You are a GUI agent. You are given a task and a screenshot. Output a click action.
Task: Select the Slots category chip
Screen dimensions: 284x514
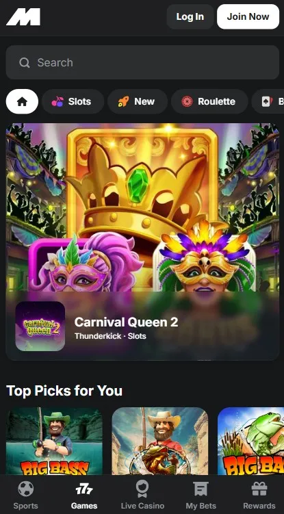(x=73, y=101)
